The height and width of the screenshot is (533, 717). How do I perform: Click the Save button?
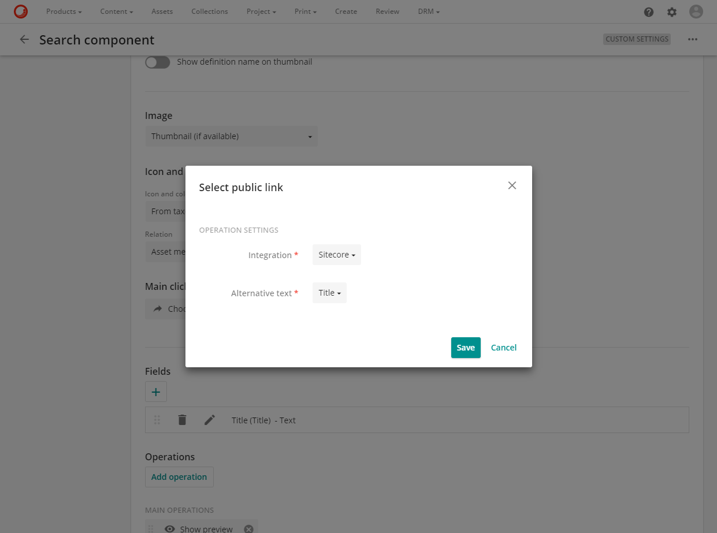tap(466, 348)
